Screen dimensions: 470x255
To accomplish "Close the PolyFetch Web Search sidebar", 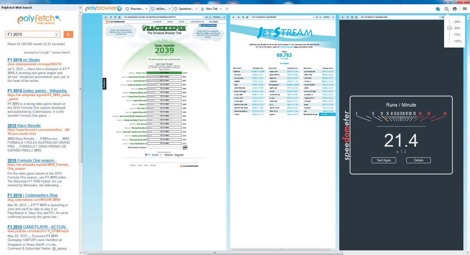I will tap(80, 7).
